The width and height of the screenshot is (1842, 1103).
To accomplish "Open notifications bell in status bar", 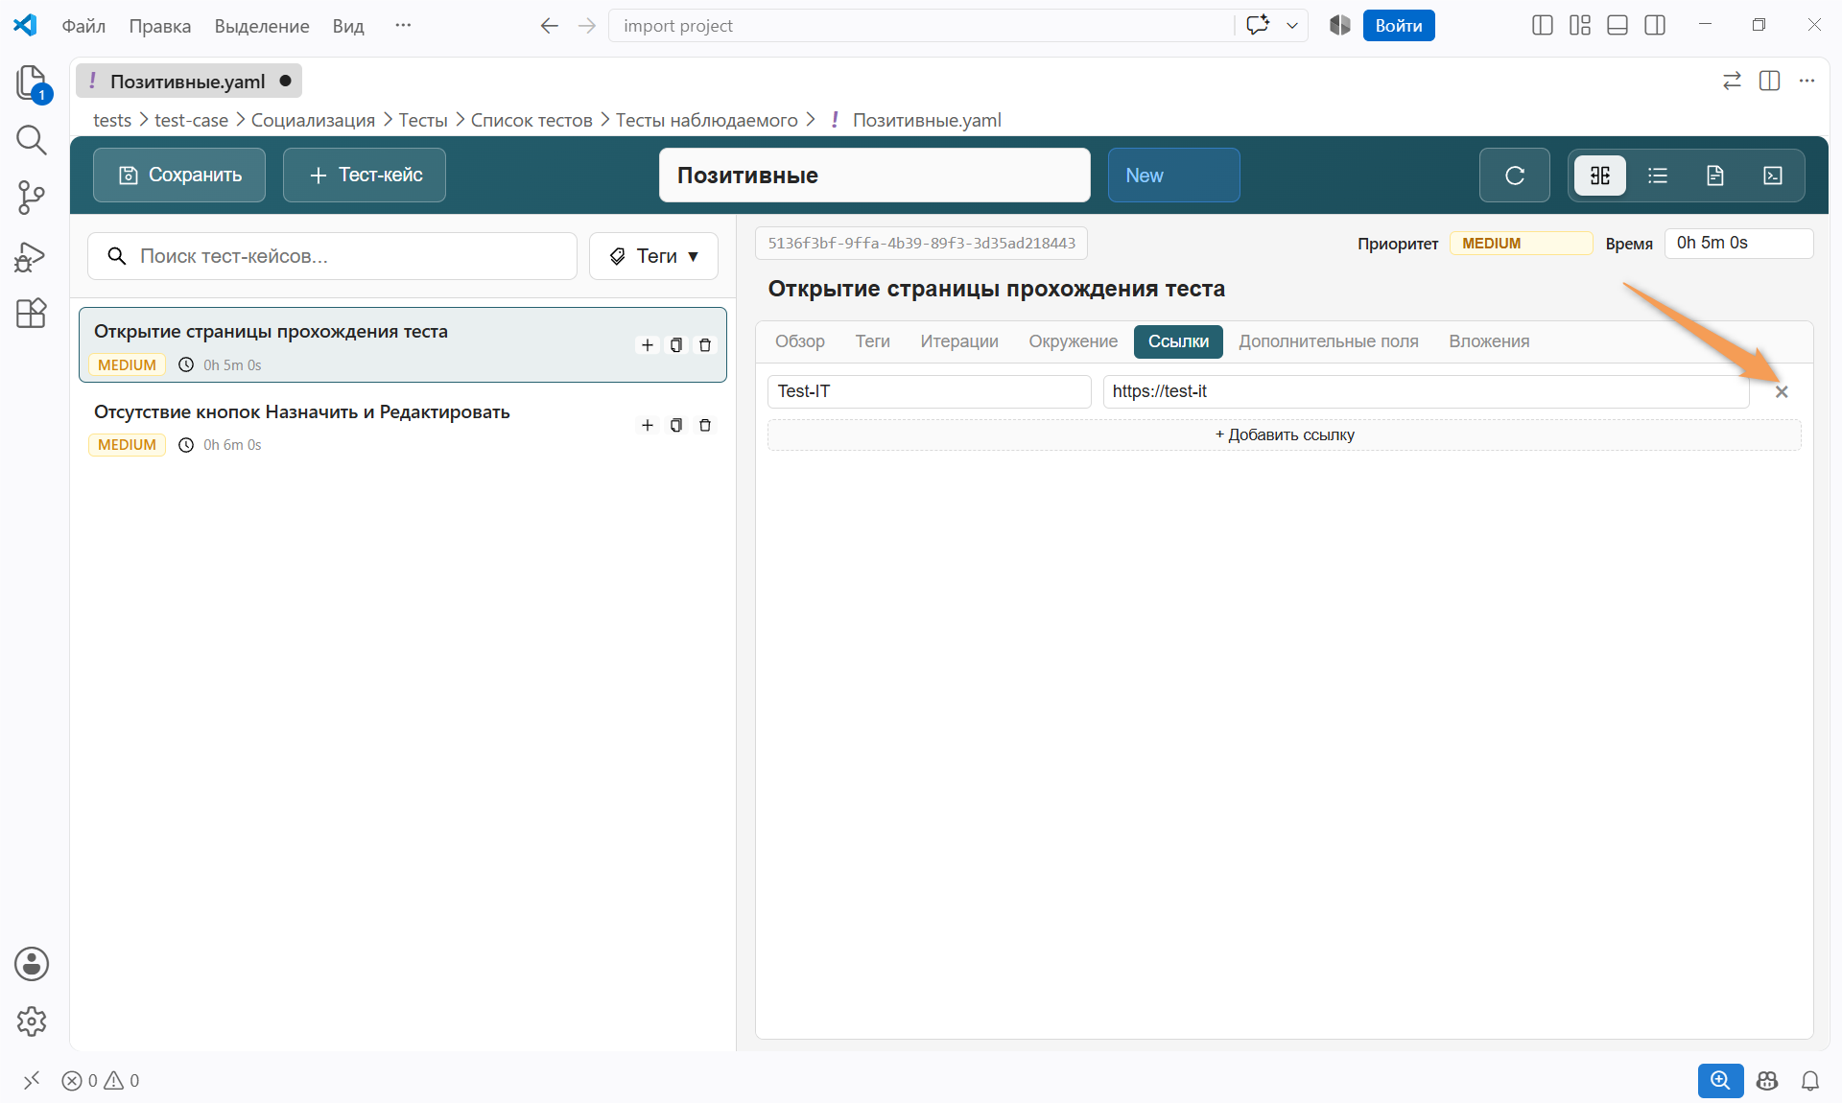I will pyautogui.click(x=1810, y=1081).
